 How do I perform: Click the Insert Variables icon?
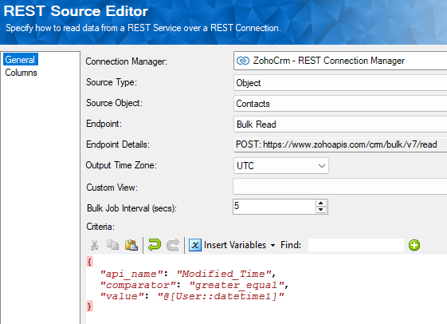[195, 245]
